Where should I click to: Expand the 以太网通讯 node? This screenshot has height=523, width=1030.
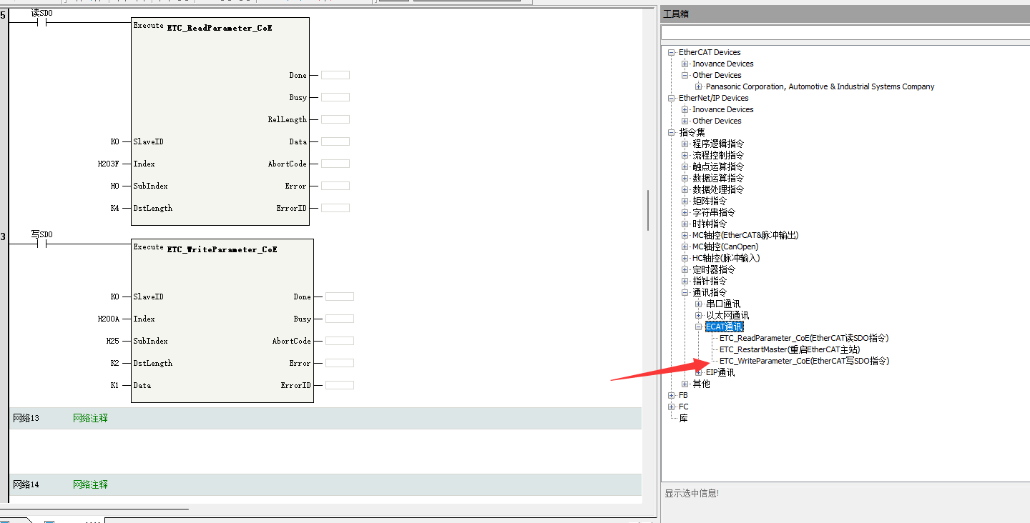699,315
